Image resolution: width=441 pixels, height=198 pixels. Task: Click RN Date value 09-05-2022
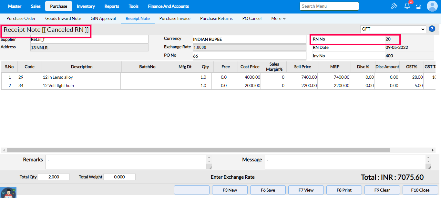(397, 47)
